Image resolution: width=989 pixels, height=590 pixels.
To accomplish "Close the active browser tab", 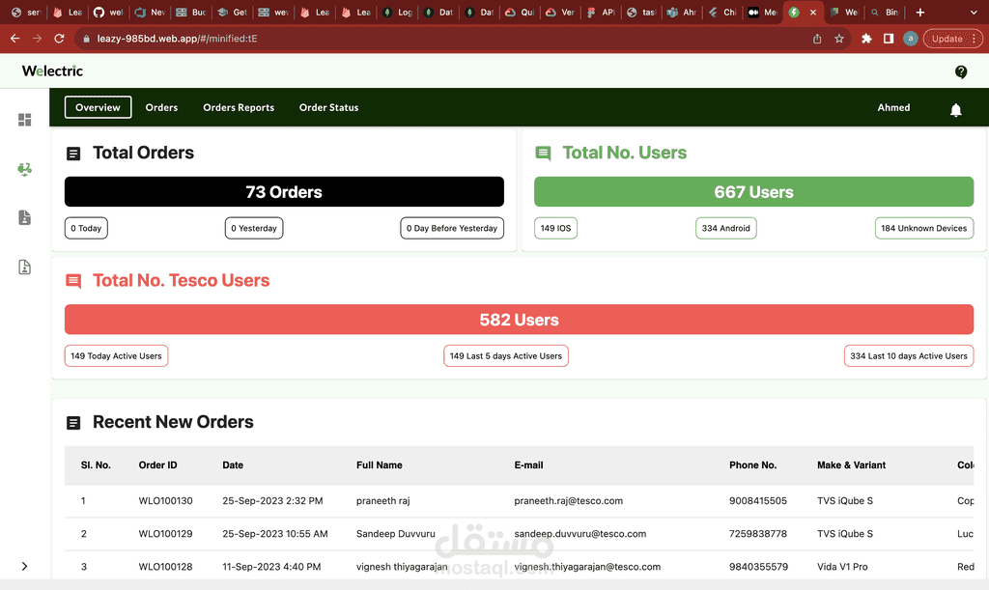I will (x=813, y=12).
